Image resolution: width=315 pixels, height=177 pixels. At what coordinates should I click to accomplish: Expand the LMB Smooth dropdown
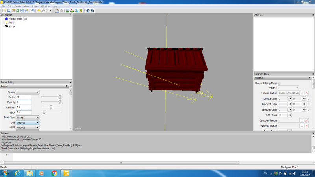click(x=28, y=123)
